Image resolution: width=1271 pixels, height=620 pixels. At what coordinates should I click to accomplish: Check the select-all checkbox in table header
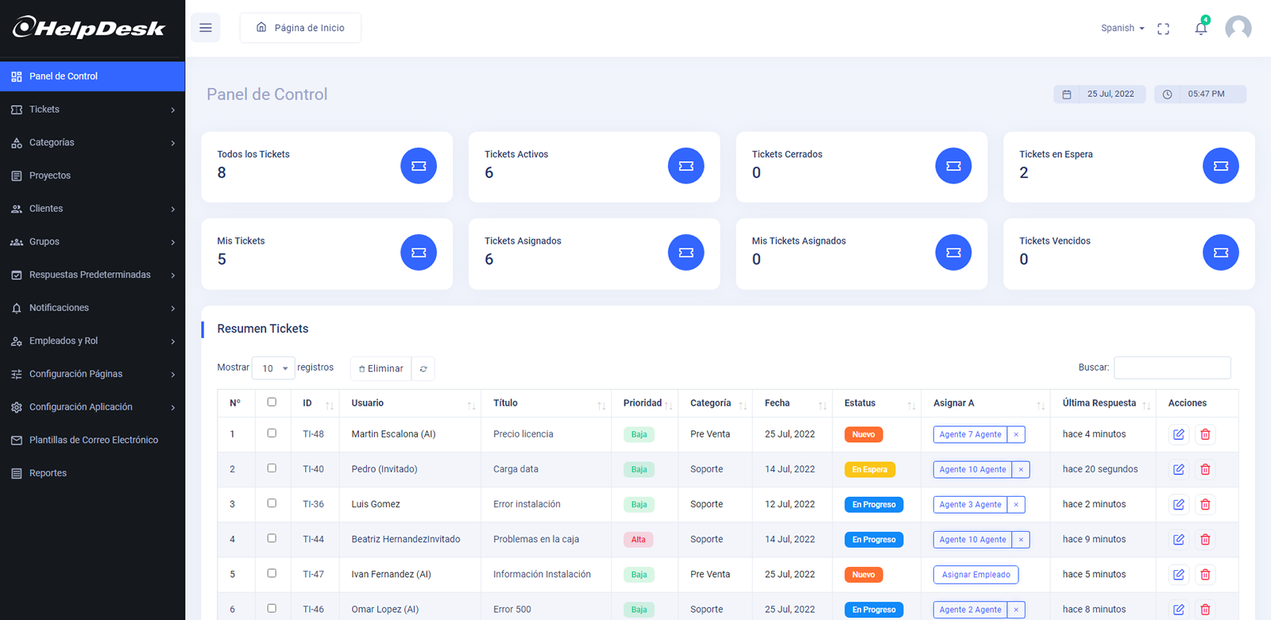point(272,402)
